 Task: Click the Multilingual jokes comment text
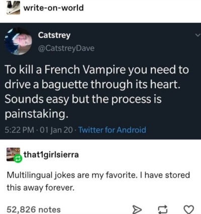click(98, 181)
